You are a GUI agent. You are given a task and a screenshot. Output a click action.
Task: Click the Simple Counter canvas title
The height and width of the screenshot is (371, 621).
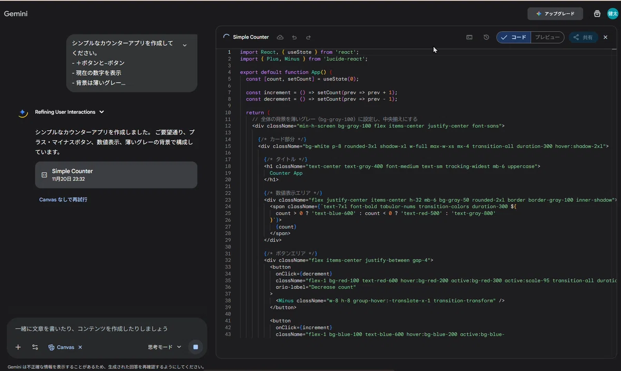(251, 37)
